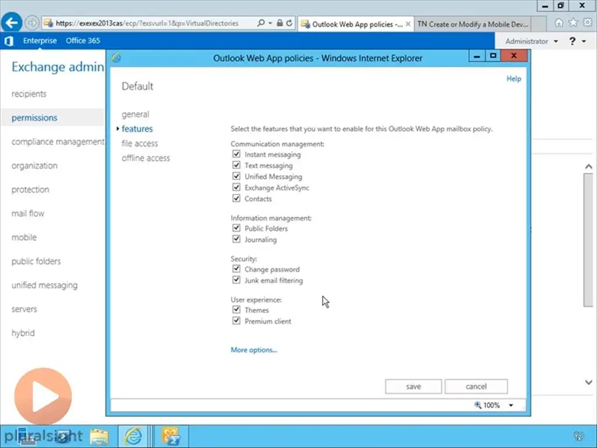
Task: Toggle Change password checkbox
Action: coord(237,268)
